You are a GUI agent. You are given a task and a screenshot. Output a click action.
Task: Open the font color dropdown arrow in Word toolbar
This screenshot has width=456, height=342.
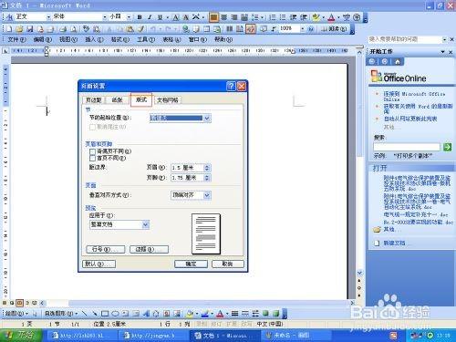tap(338, 17)
